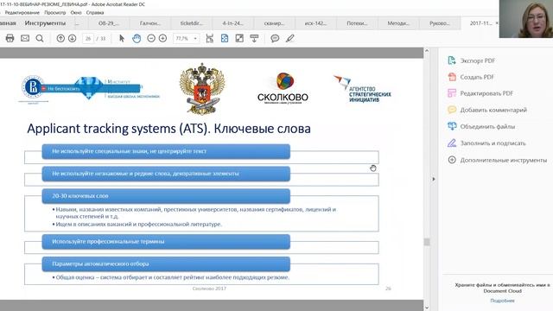Screen dimensions: 553x311
Task: Switch to the Руково document tab
Action: coord(440,23)
